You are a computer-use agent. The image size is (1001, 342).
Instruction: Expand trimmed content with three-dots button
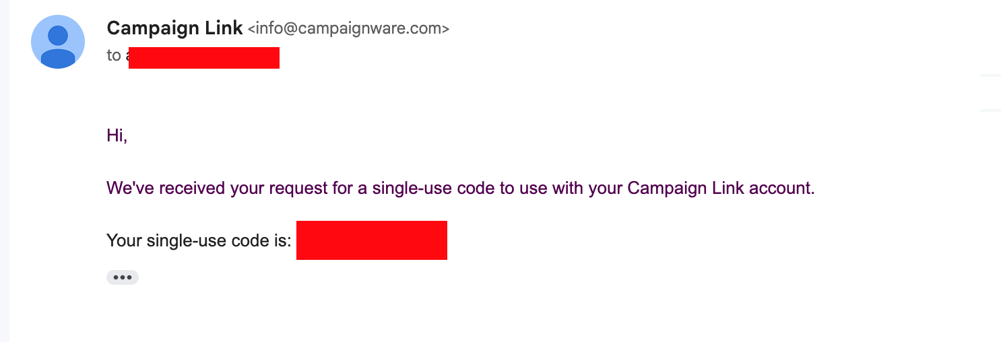123,277
